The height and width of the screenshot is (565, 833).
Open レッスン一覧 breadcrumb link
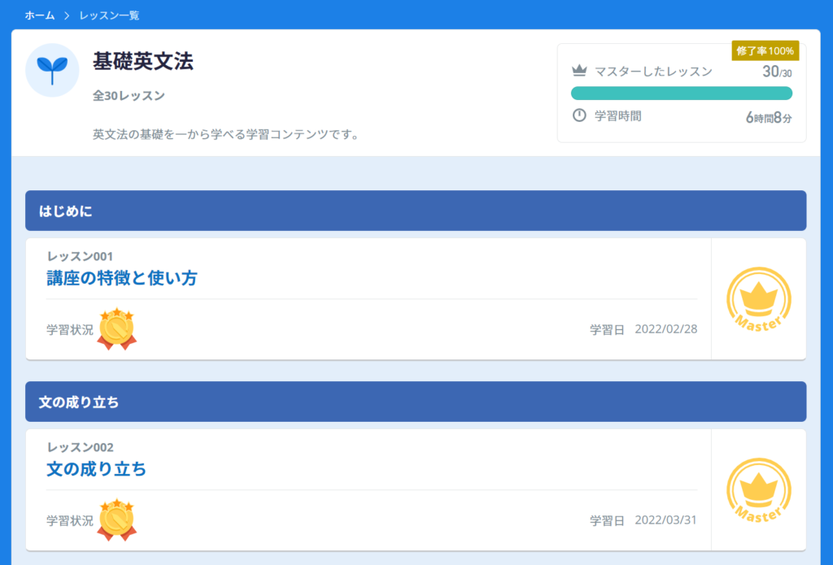[109, 15]
